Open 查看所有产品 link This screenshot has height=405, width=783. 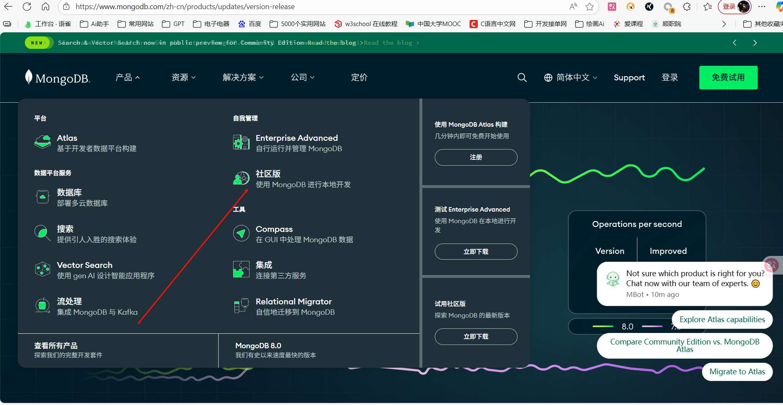(x=68, y=350)
